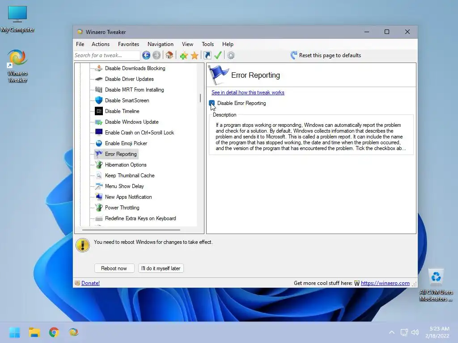Click the Hibernation Options icon
Screen dimensions: 458x343
pos(99,165)
